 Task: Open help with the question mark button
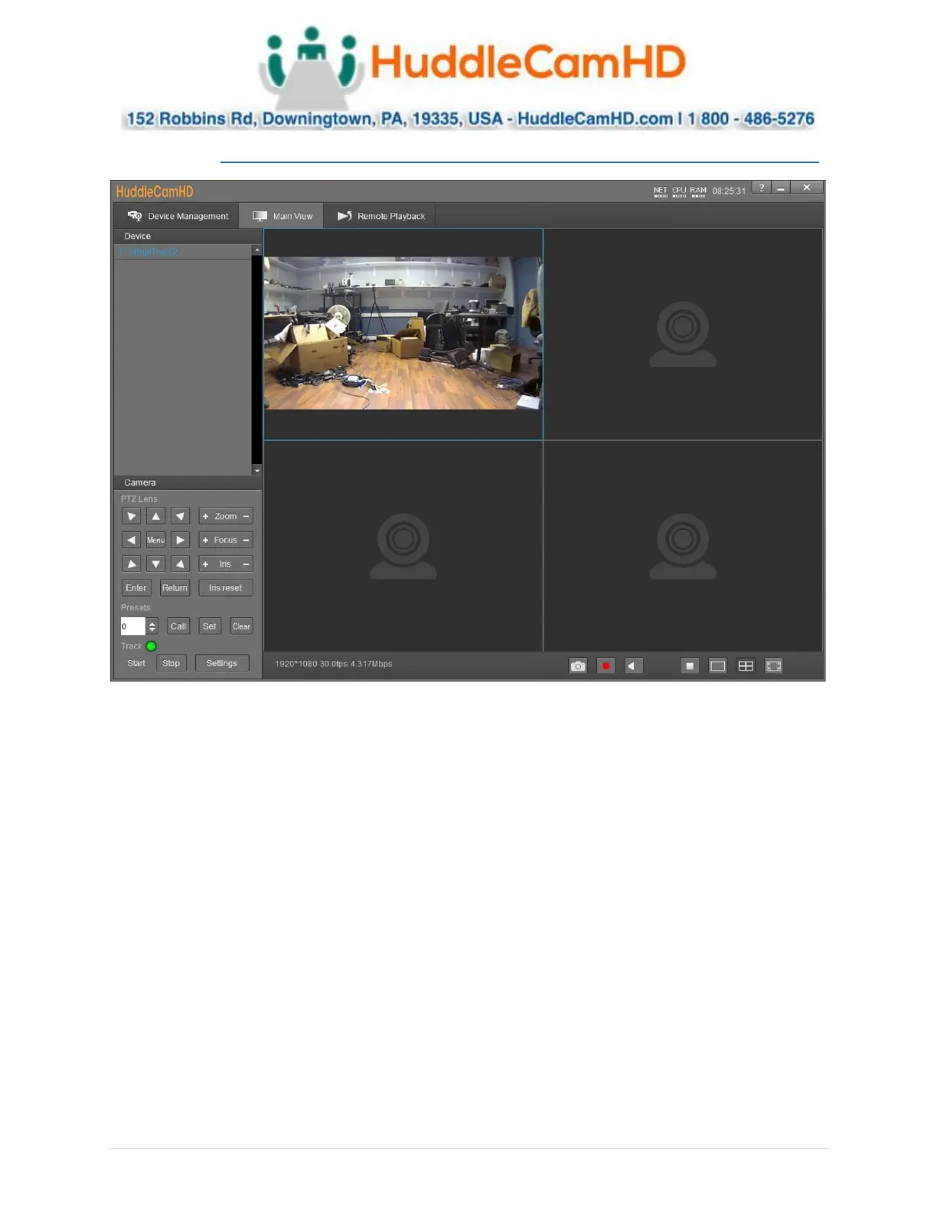tap(762, 188)
